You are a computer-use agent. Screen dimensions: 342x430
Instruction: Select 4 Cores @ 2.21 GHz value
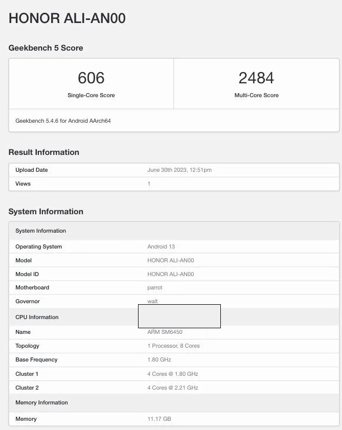[172, 388]
